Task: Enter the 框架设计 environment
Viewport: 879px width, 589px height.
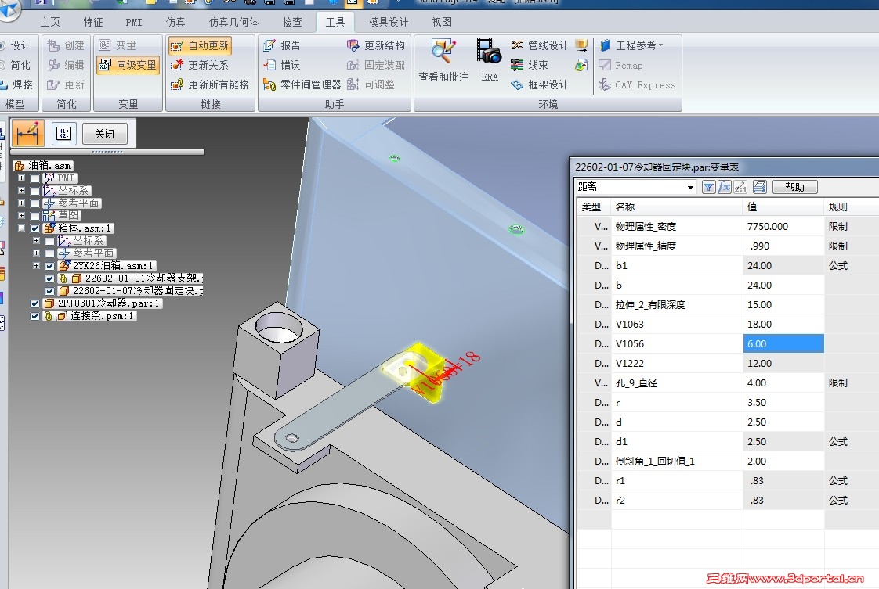Action: [539, 84]
